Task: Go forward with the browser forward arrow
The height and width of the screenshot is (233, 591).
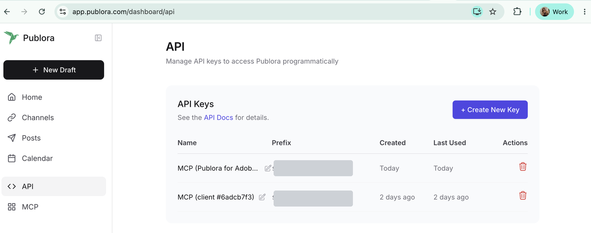Action: pos(24,12)
